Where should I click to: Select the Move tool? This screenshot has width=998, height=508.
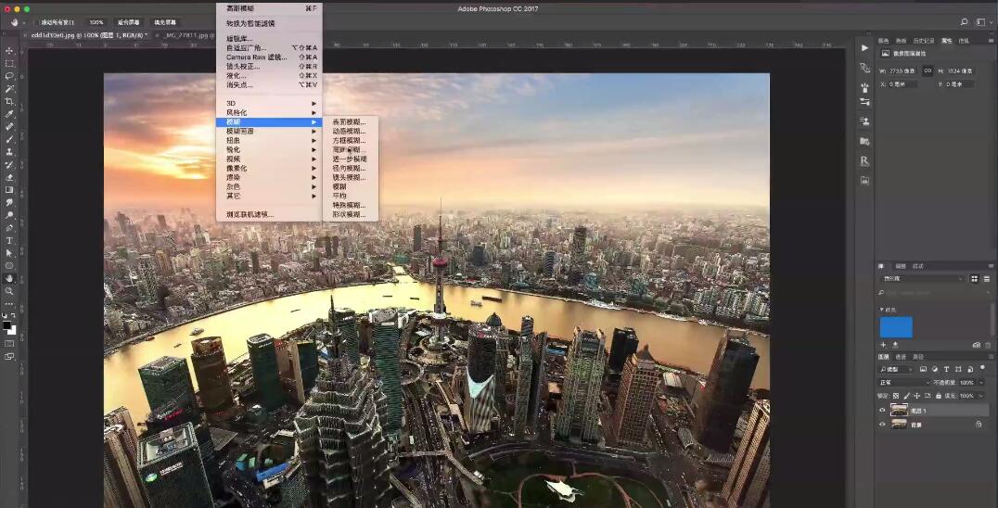point(9,50)
